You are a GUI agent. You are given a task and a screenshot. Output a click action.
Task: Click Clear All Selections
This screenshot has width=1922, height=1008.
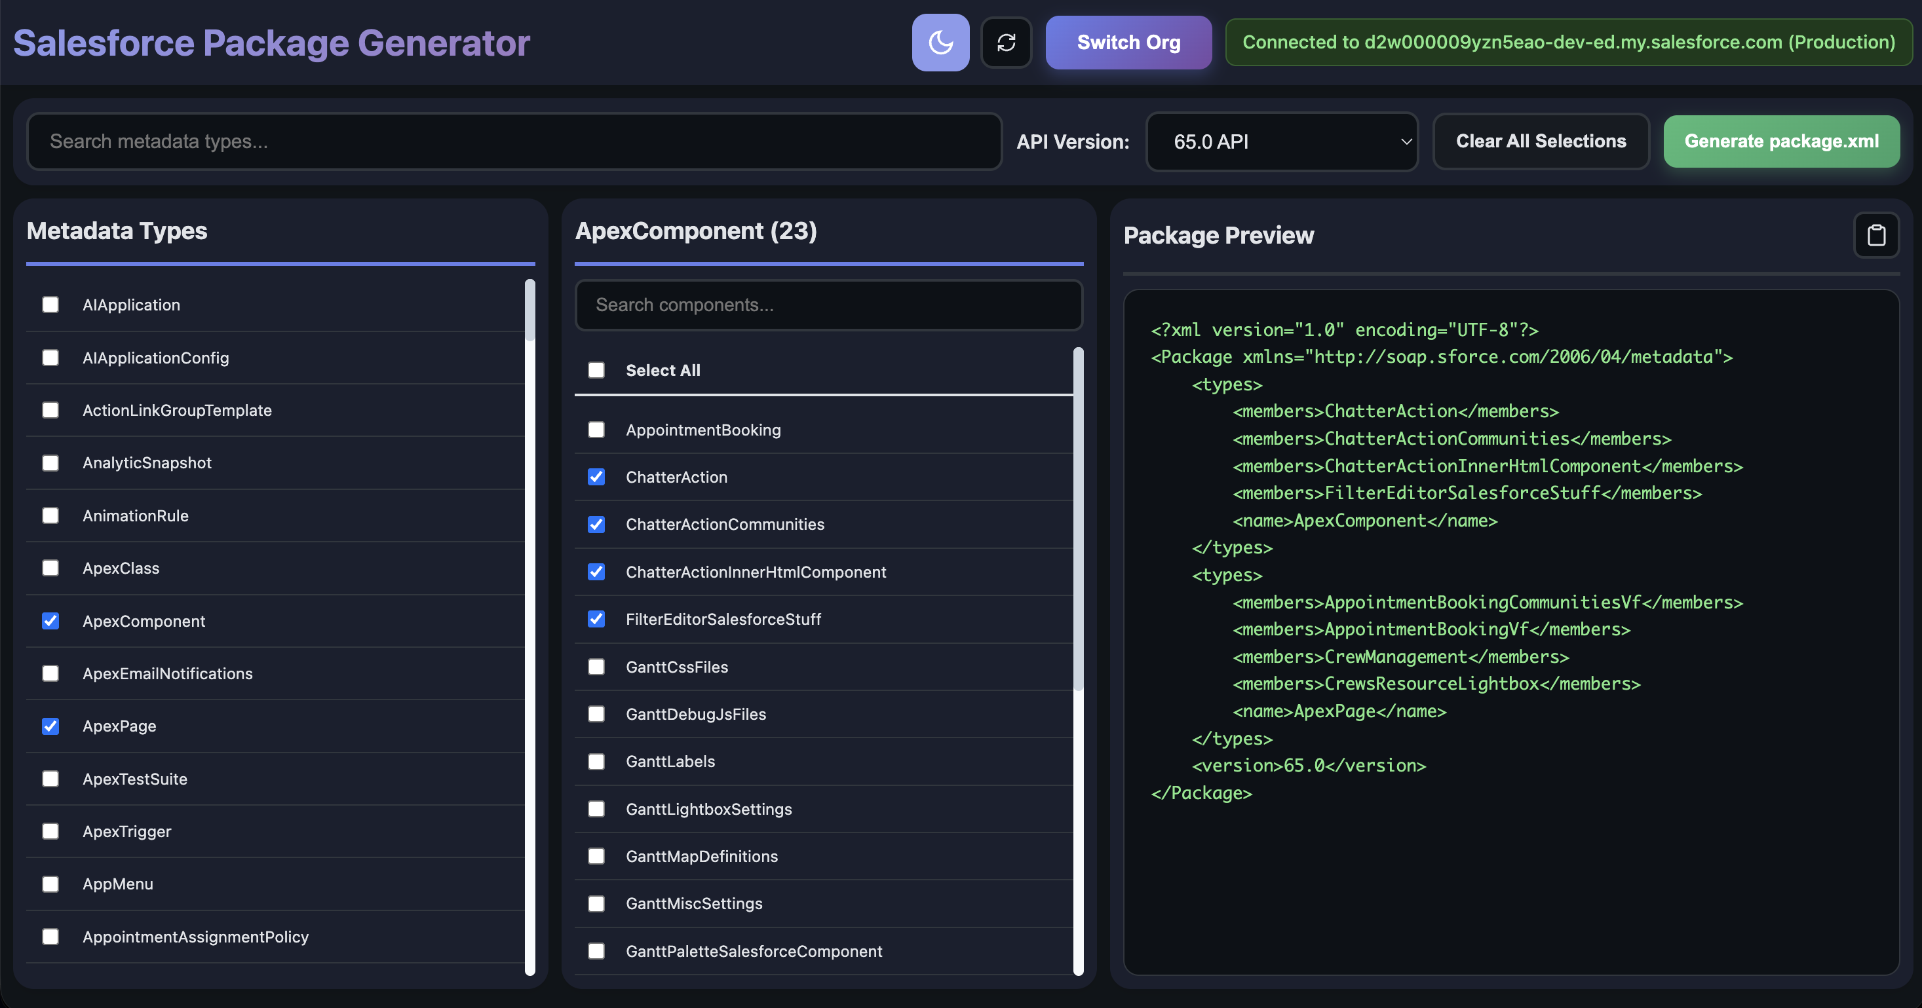[1541, 141]
